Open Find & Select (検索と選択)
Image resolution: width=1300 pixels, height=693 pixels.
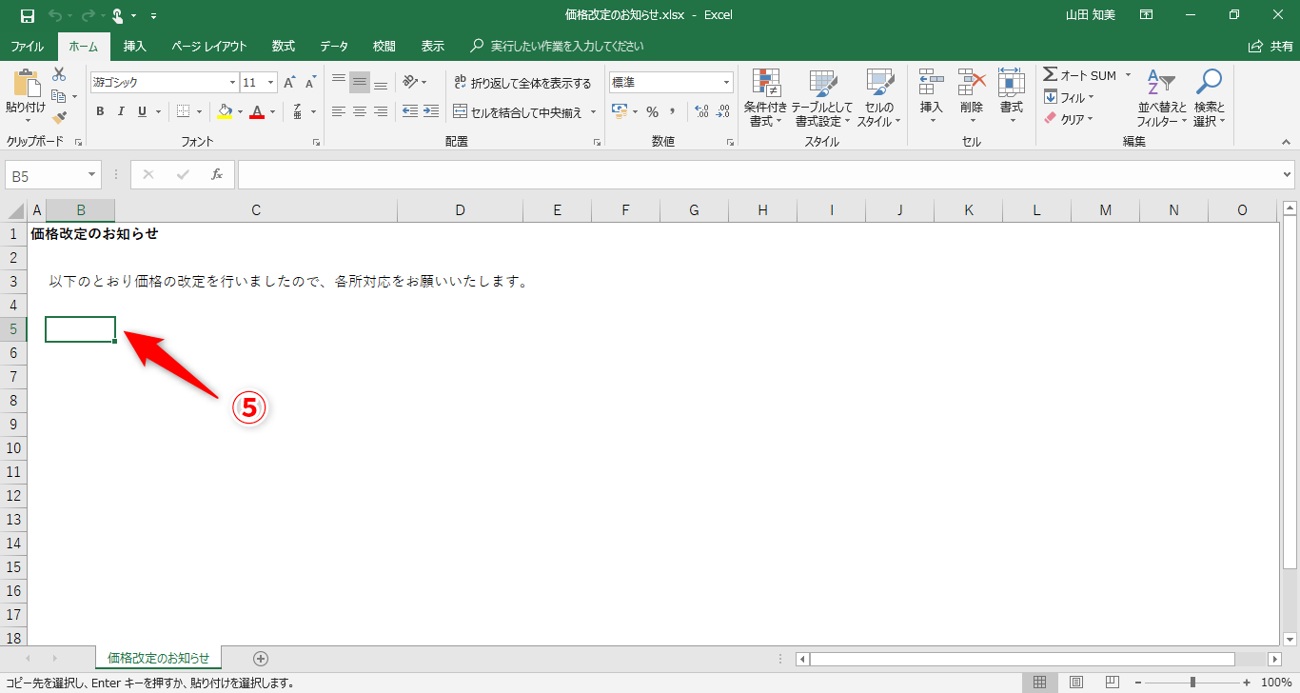click(1209, 98)
